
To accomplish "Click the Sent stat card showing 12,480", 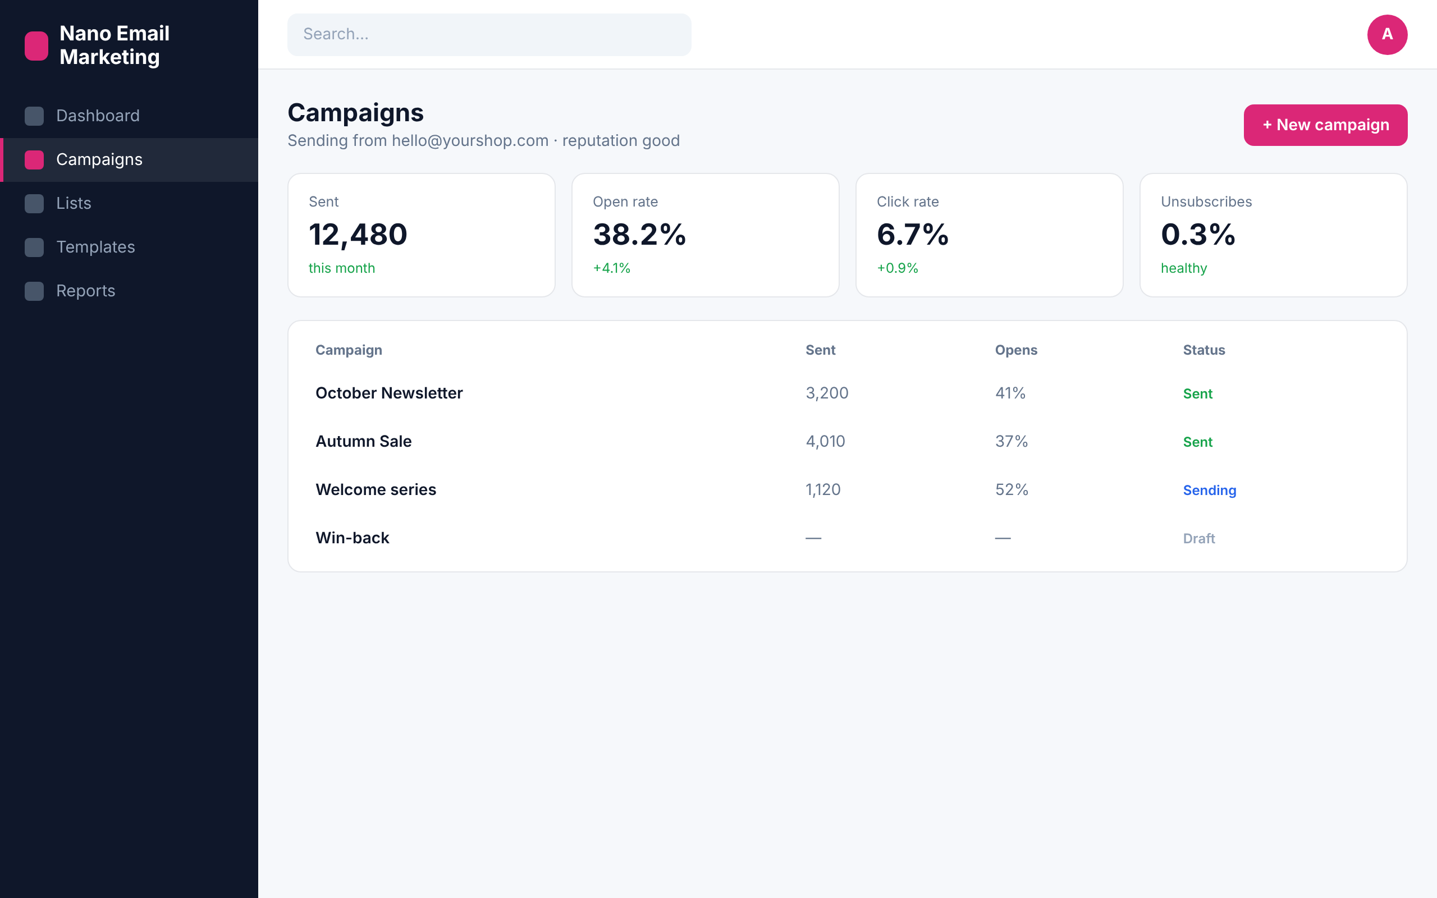I will [422, 235].
